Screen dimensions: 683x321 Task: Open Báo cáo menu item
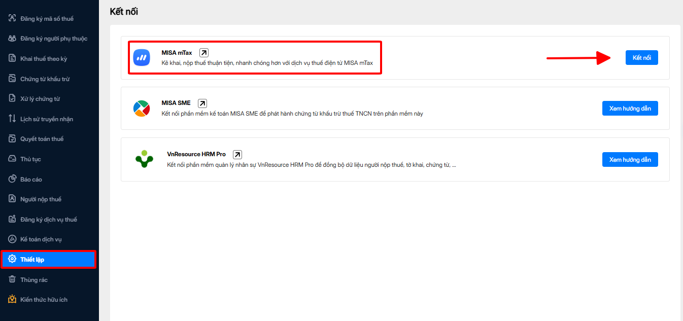49,179
